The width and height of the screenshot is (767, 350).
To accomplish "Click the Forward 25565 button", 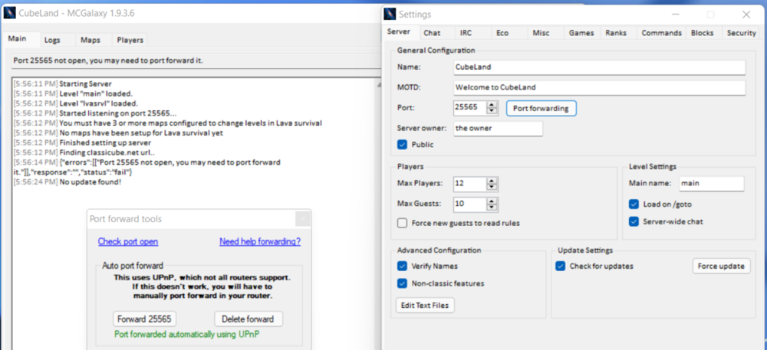I will 144,319.
